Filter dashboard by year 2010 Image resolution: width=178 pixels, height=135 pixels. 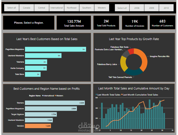tap(166, 8)
